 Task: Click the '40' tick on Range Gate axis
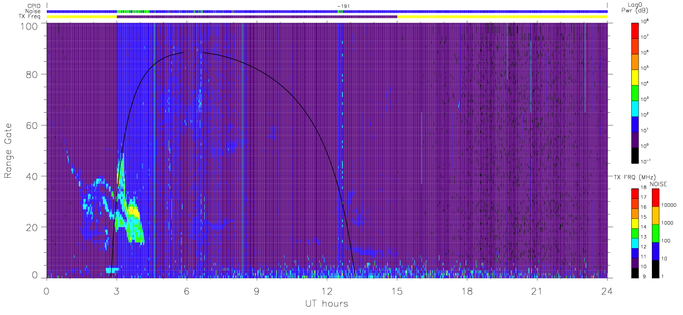[32, 176]
